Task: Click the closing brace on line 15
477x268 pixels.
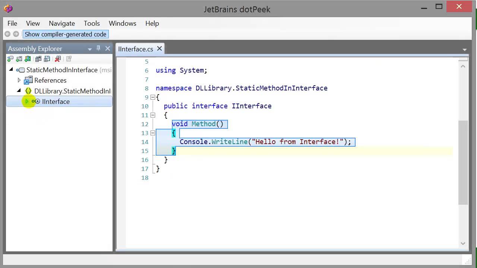Action: pyautogui.click(x=174, y=151)
